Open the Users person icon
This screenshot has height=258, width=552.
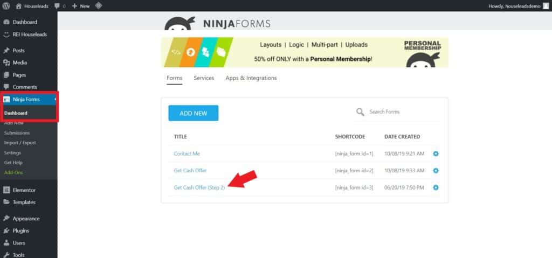[6, 243]
